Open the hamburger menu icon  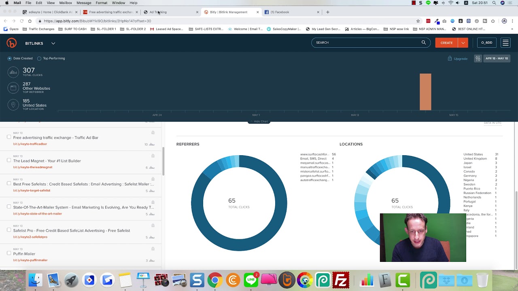coord(505,42)
